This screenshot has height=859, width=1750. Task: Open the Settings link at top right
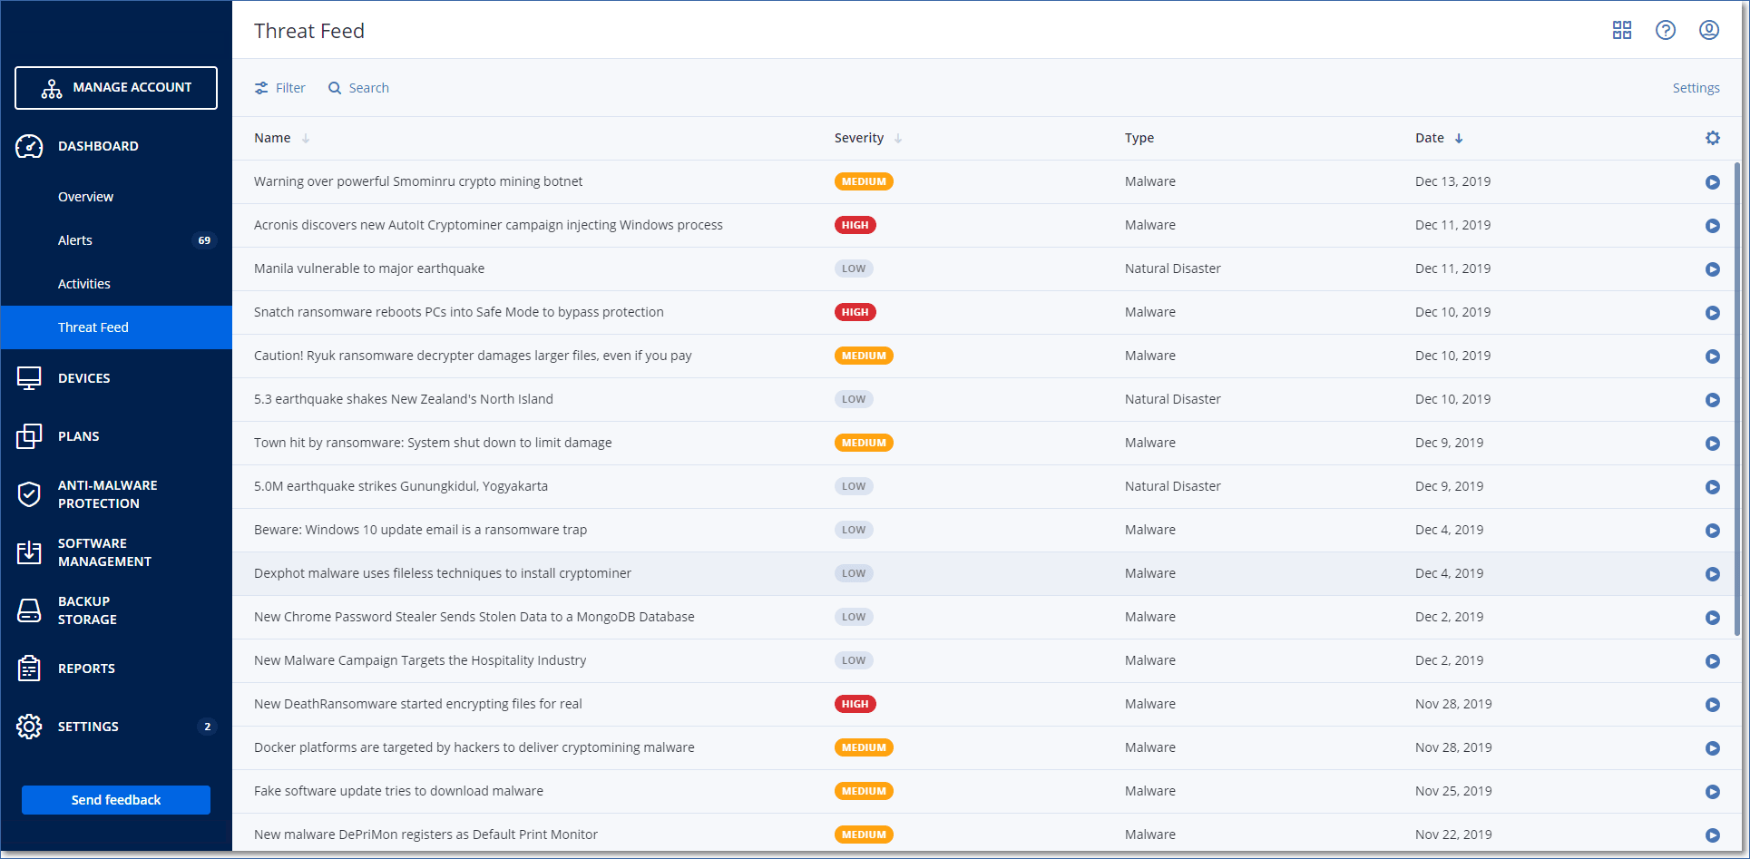coord(1696,88)
